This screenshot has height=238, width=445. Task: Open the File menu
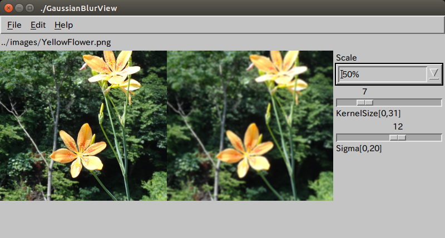pos(14,25)
